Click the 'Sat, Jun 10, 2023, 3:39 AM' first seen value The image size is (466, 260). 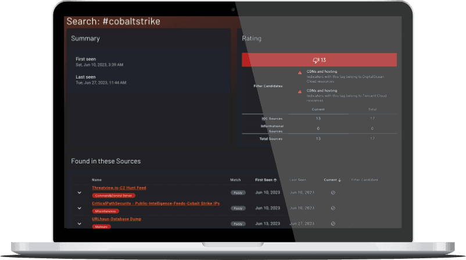[x=99, y=65]
